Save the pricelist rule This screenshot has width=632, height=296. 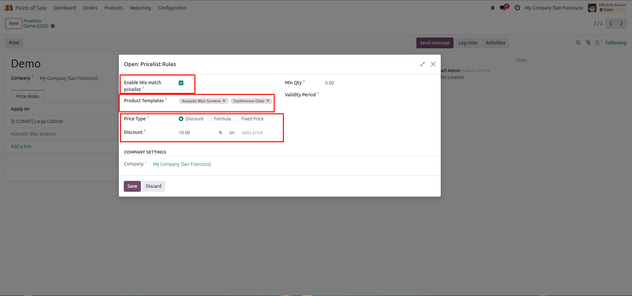point(132,186)
